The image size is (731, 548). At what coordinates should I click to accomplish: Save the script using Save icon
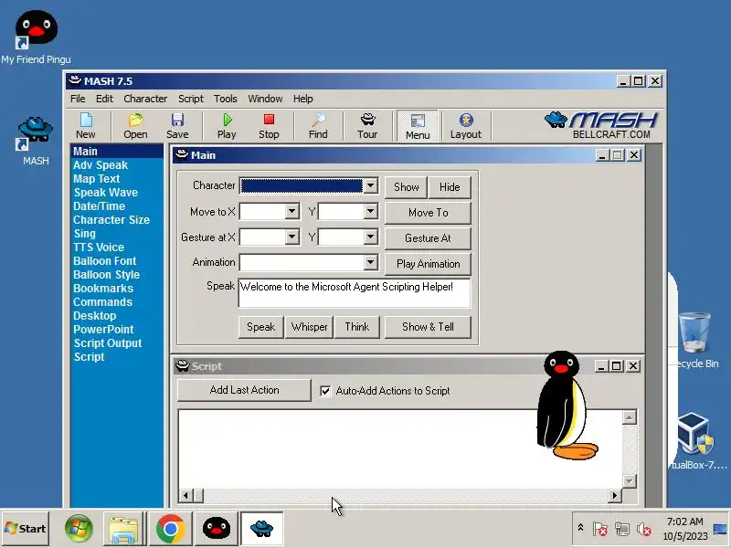pyautogui.click(x=177, y=126)
